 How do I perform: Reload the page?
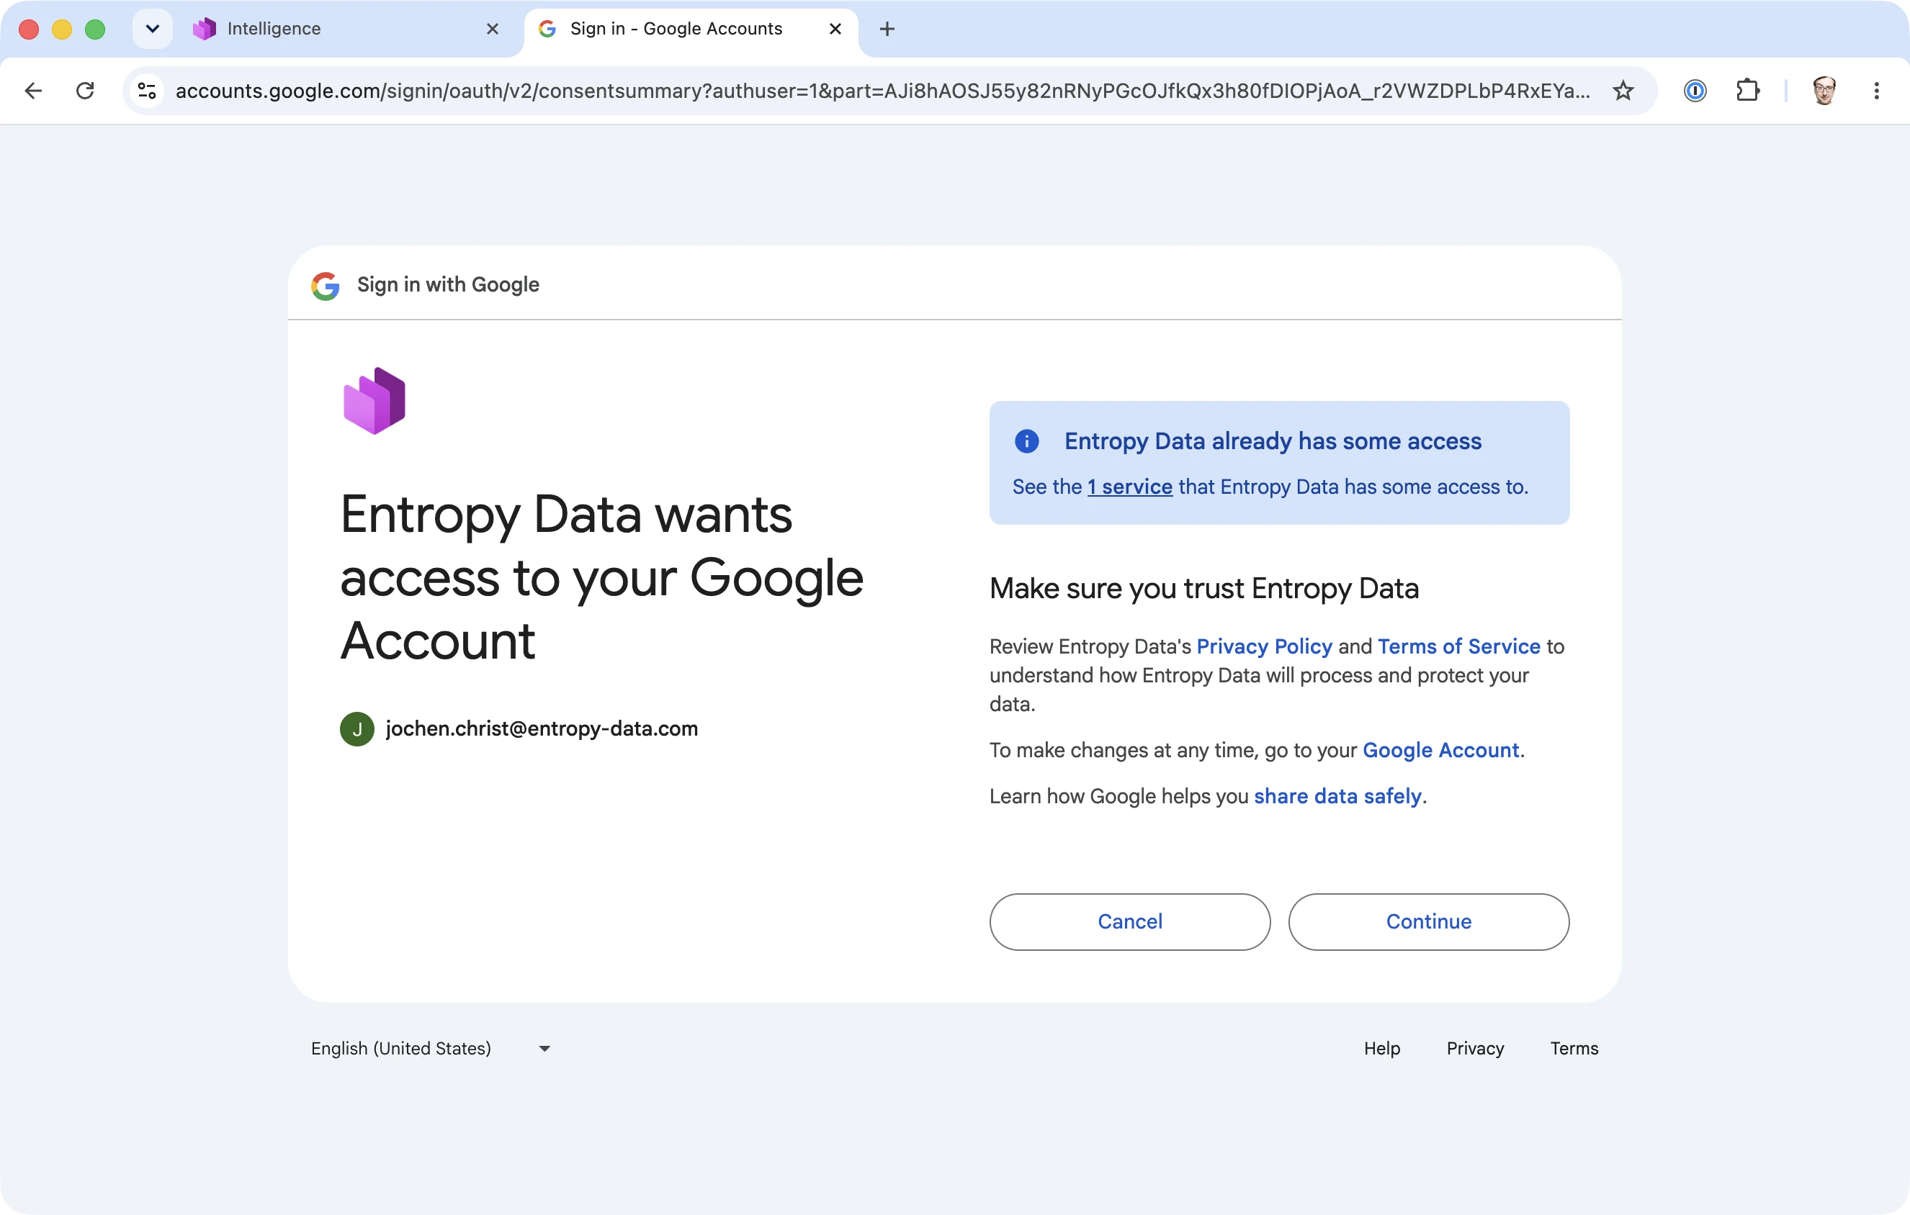click(x=85, y=91)
